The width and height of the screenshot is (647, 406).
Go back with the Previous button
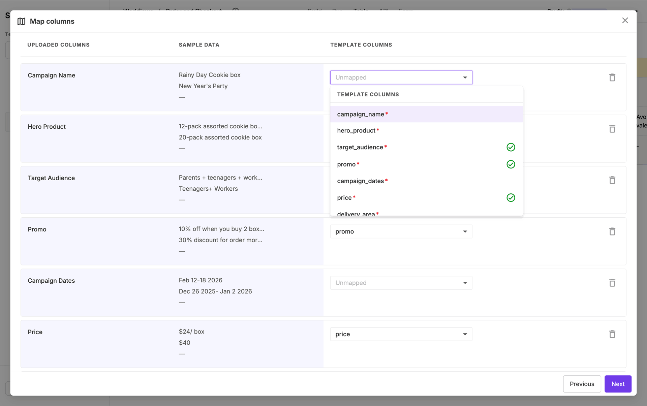pos(582,384)
